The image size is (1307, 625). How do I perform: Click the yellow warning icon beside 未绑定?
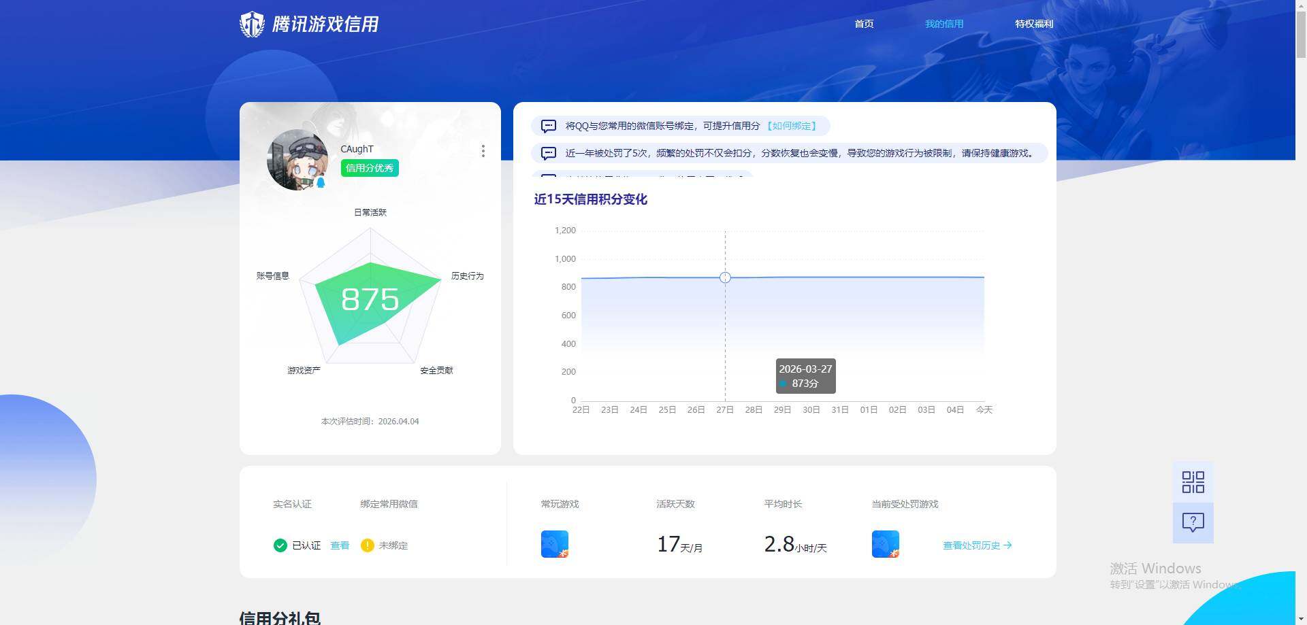pyautogui.click(x=368, y=545)
